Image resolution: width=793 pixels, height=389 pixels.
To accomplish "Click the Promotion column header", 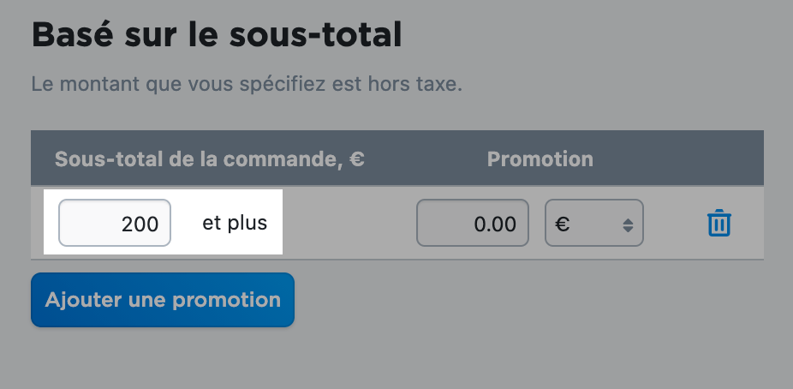I will click(540, 159).
